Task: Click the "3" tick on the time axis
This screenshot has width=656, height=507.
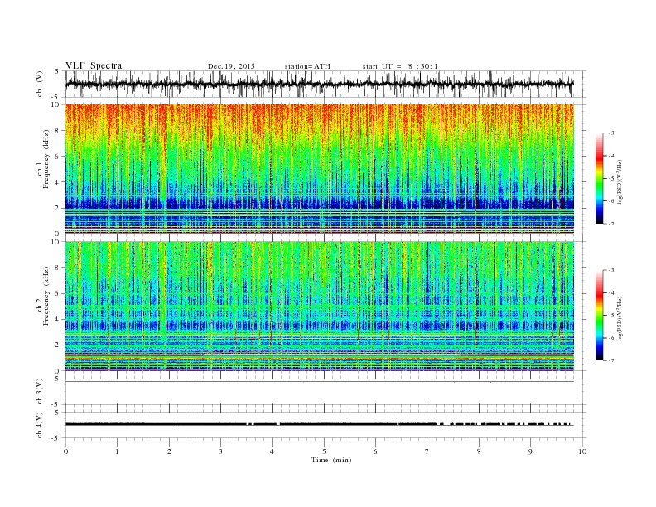Action: [x=220, y=451]
